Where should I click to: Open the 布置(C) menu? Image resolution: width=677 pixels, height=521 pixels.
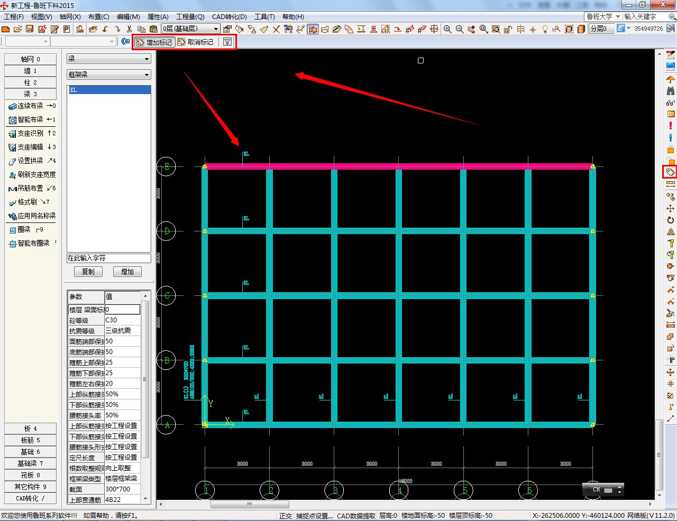(x=99, y=17)
